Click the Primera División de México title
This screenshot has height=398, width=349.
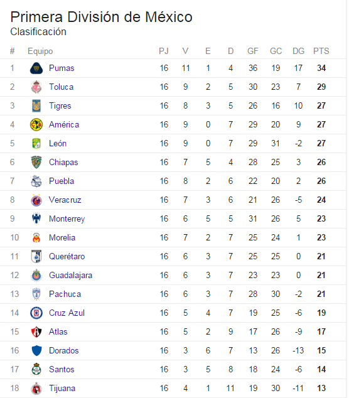tap(101, 17)
